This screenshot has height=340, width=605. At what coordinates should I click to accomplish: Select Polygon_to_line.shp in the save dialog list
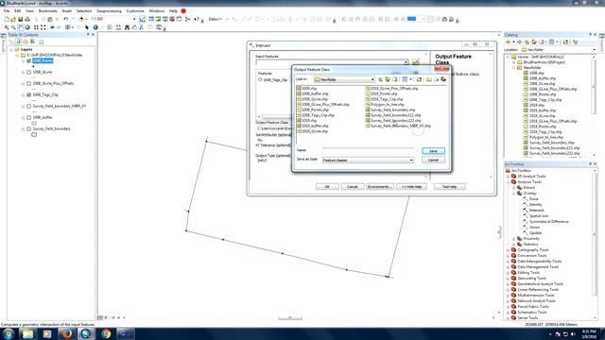pyautogui.click(x=385, y=105)
